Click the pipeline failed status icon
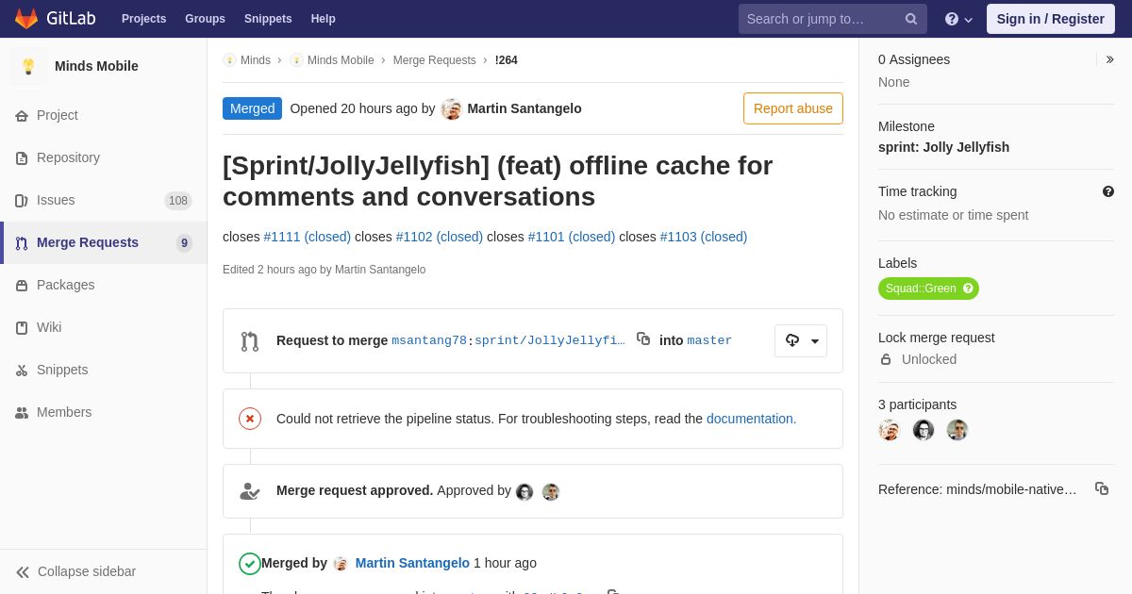 (x=250, y=419)
